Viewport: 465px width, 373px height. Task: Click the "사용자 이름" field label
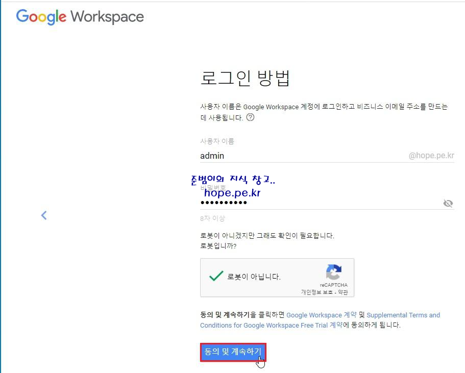pos(217,141)
